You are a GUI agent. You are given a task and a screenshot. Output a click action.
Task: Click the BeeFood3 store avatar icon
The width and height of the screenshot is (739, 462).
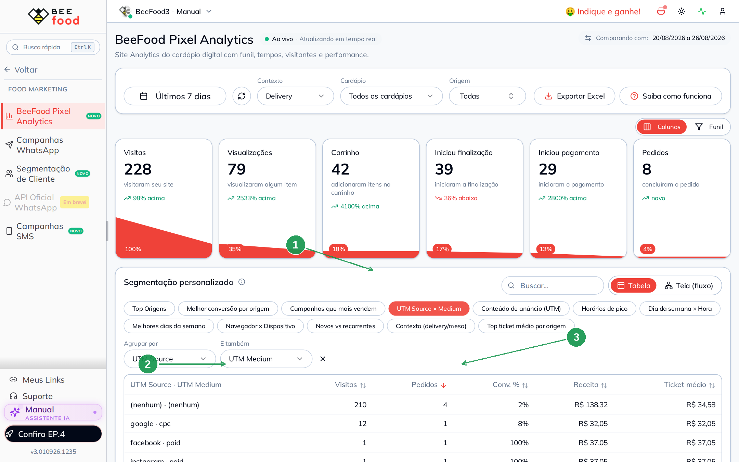pyautogui.click(x=125, y=11)
